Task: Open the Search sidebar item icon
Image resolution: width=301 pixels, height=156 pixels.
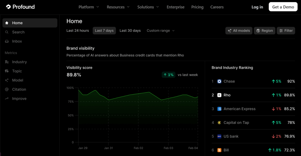Action: [7, 32]
